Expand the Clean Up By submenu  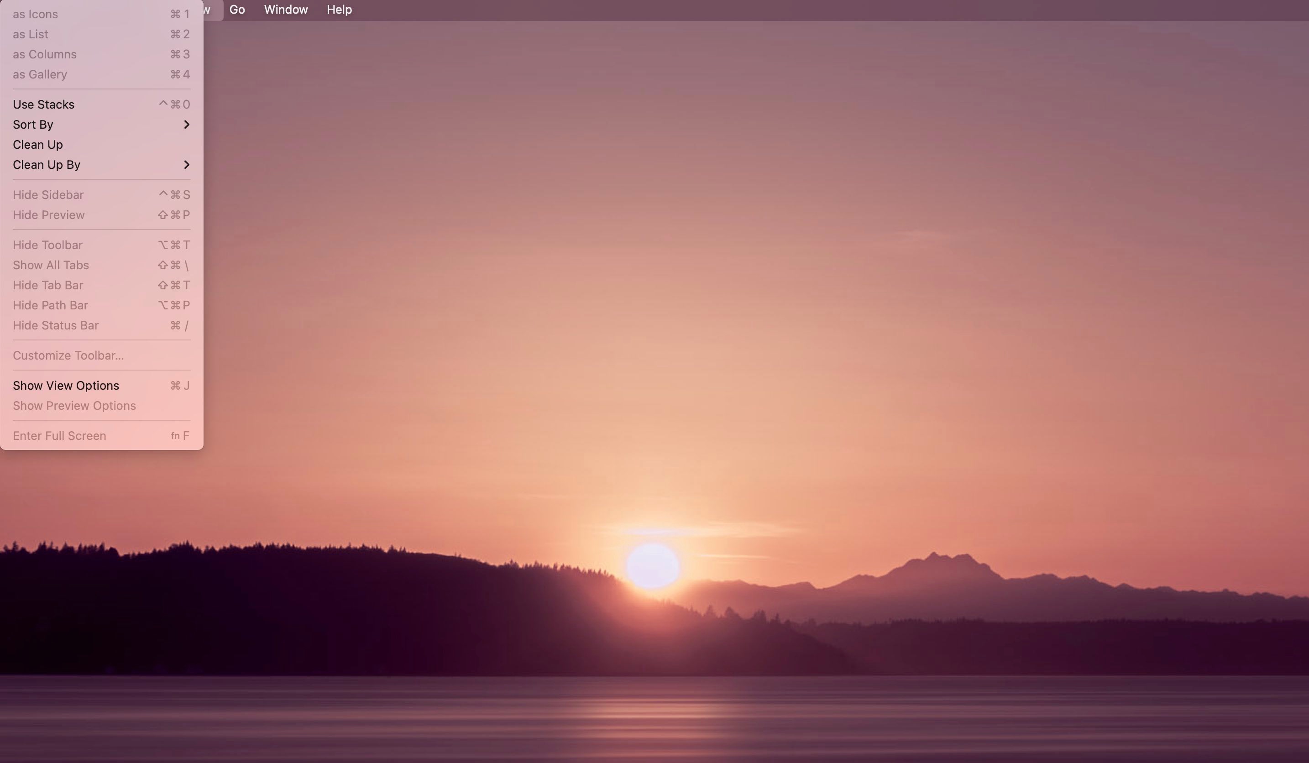(47, 165)
